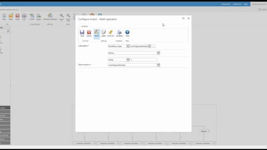Image resolution: width=267 pixels, height=150 pixels.
Task: Click the Export icon in background ribbon
Action: coord(39,17)
